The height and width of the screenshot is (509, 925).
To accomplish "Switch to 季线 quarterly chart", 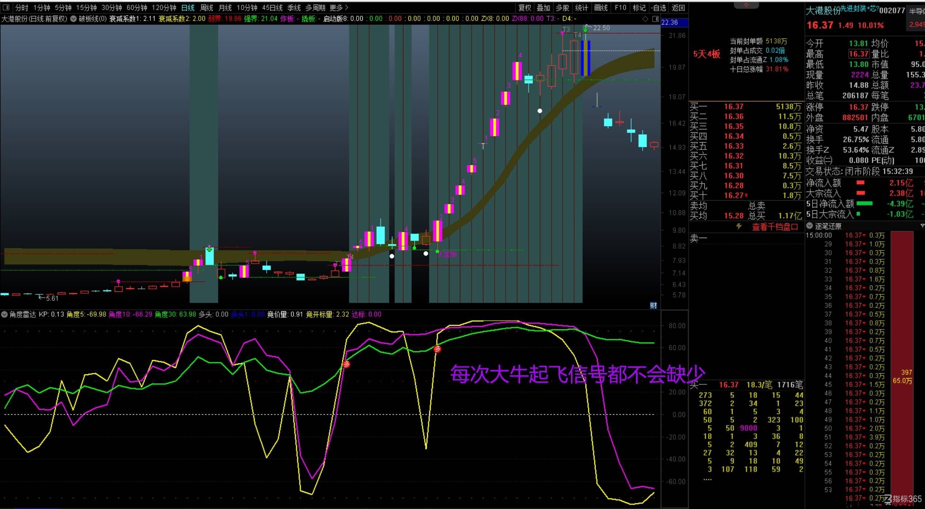I will click(x=294, y=8).
